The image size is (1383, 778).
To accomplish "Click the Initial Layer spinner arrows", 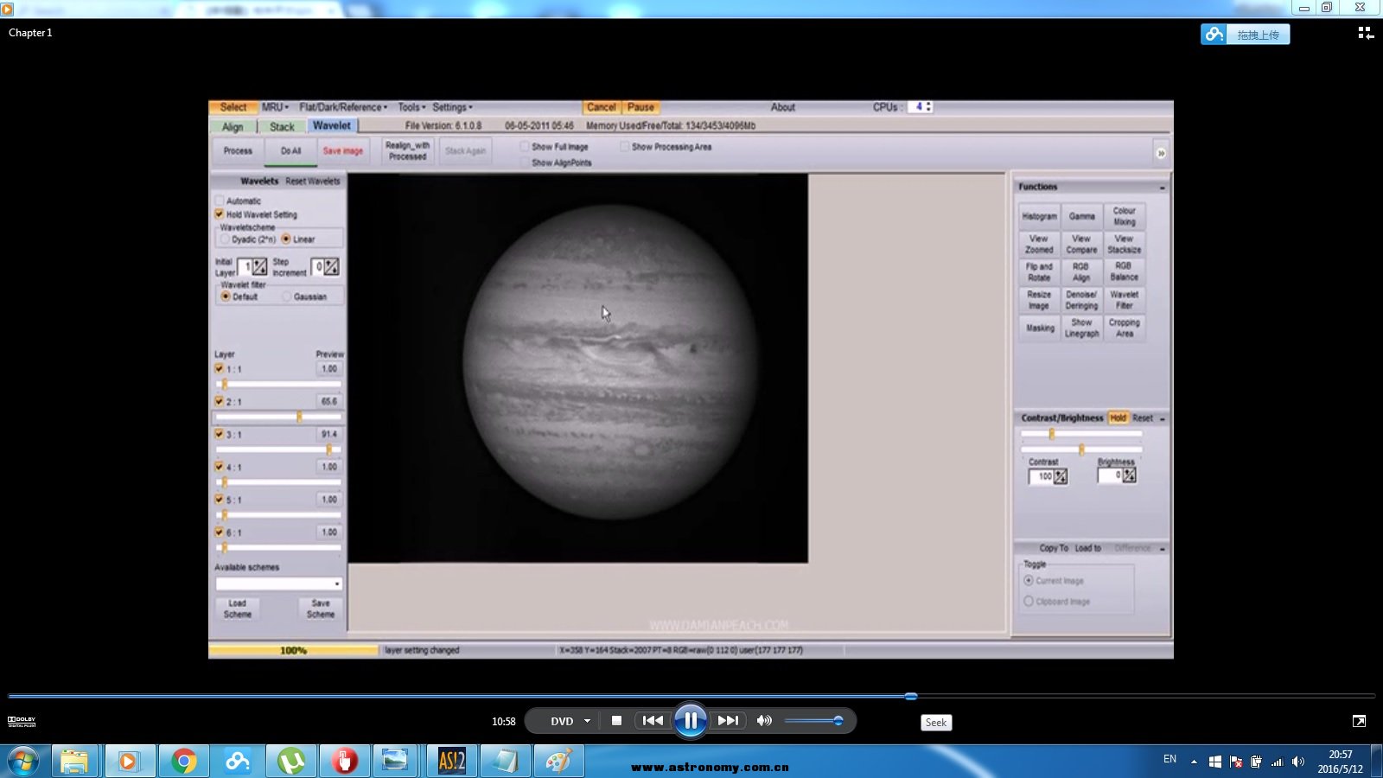I will 259,267.
